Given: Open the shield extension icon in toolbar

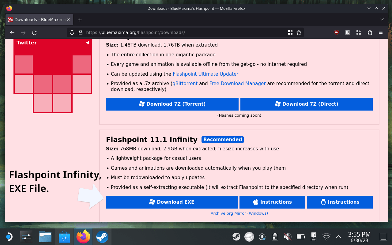Looking at the screenshot, I should coord(347,32).
